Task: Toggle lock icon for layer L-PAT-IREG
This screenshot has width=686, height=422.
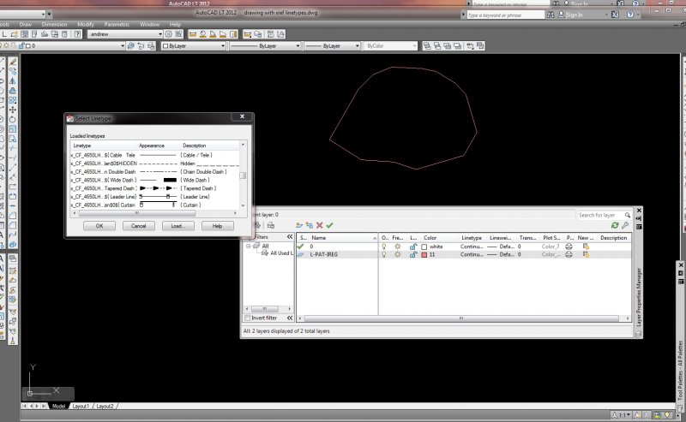Action: [413, 255]
